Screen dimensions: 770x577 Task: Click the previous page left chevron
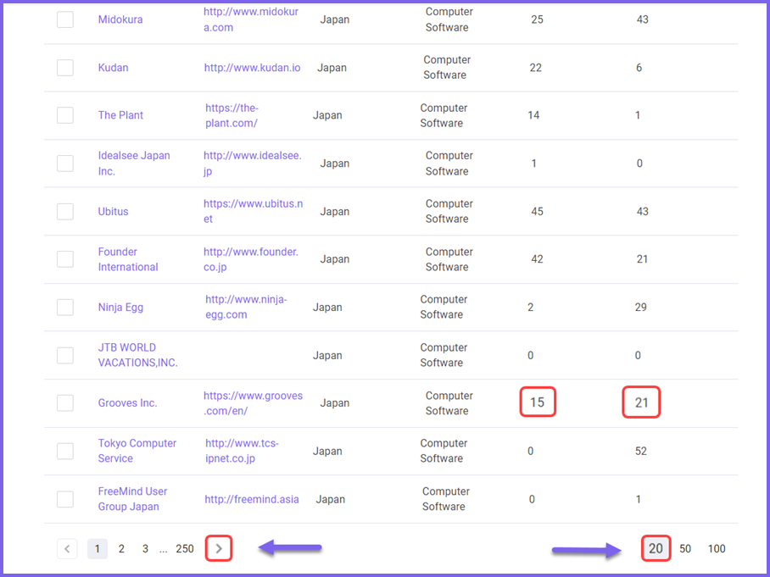tap(67, 548)
